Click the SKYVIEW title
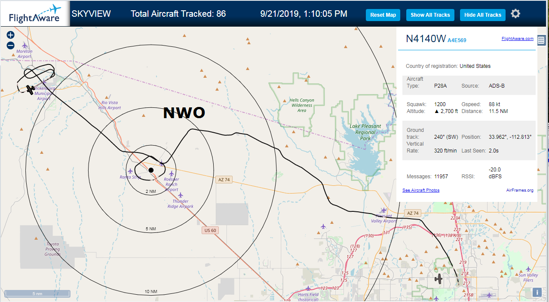 point(91,14)
